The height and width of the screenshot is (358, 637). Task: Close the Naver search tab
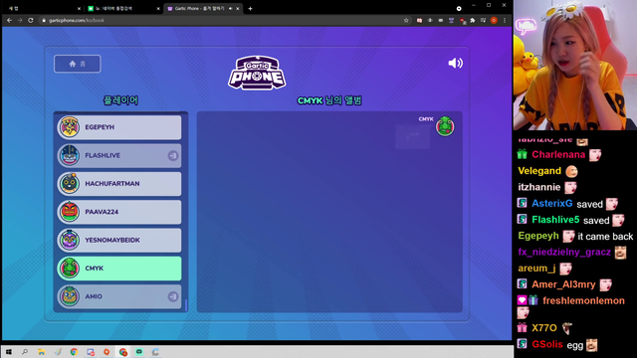click(x=158, y=9)
